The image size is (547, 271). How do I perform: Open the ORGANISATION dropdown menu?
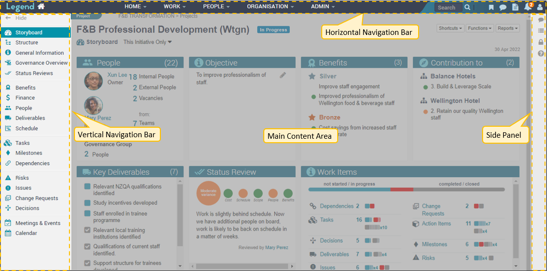click(x=271, y=6)
